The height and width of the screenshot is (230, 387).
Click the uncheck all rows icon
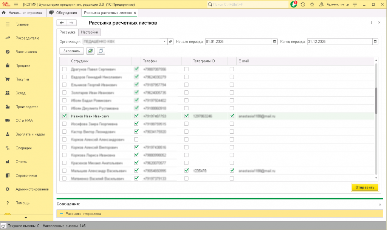[x=101, y=51]
